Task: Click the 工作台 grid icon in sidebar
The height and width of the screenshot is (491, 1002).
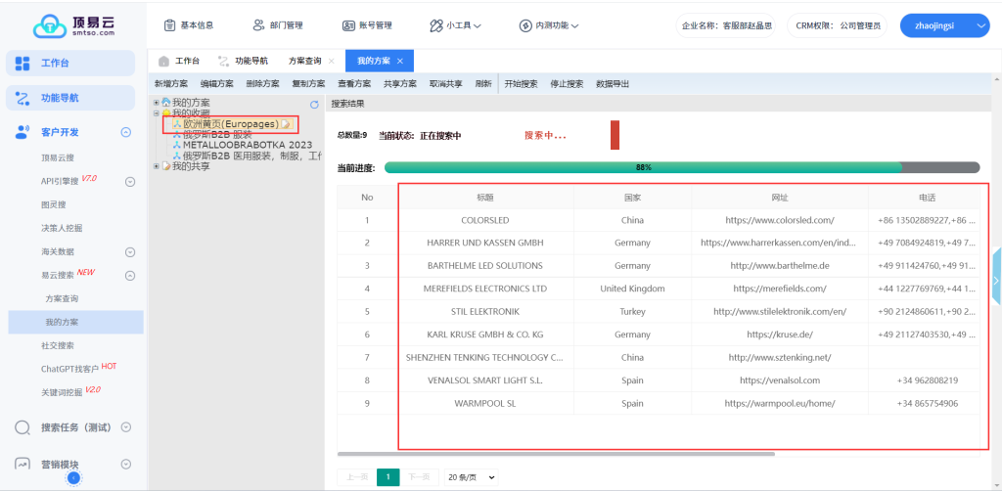Action: tap(23, 64)
